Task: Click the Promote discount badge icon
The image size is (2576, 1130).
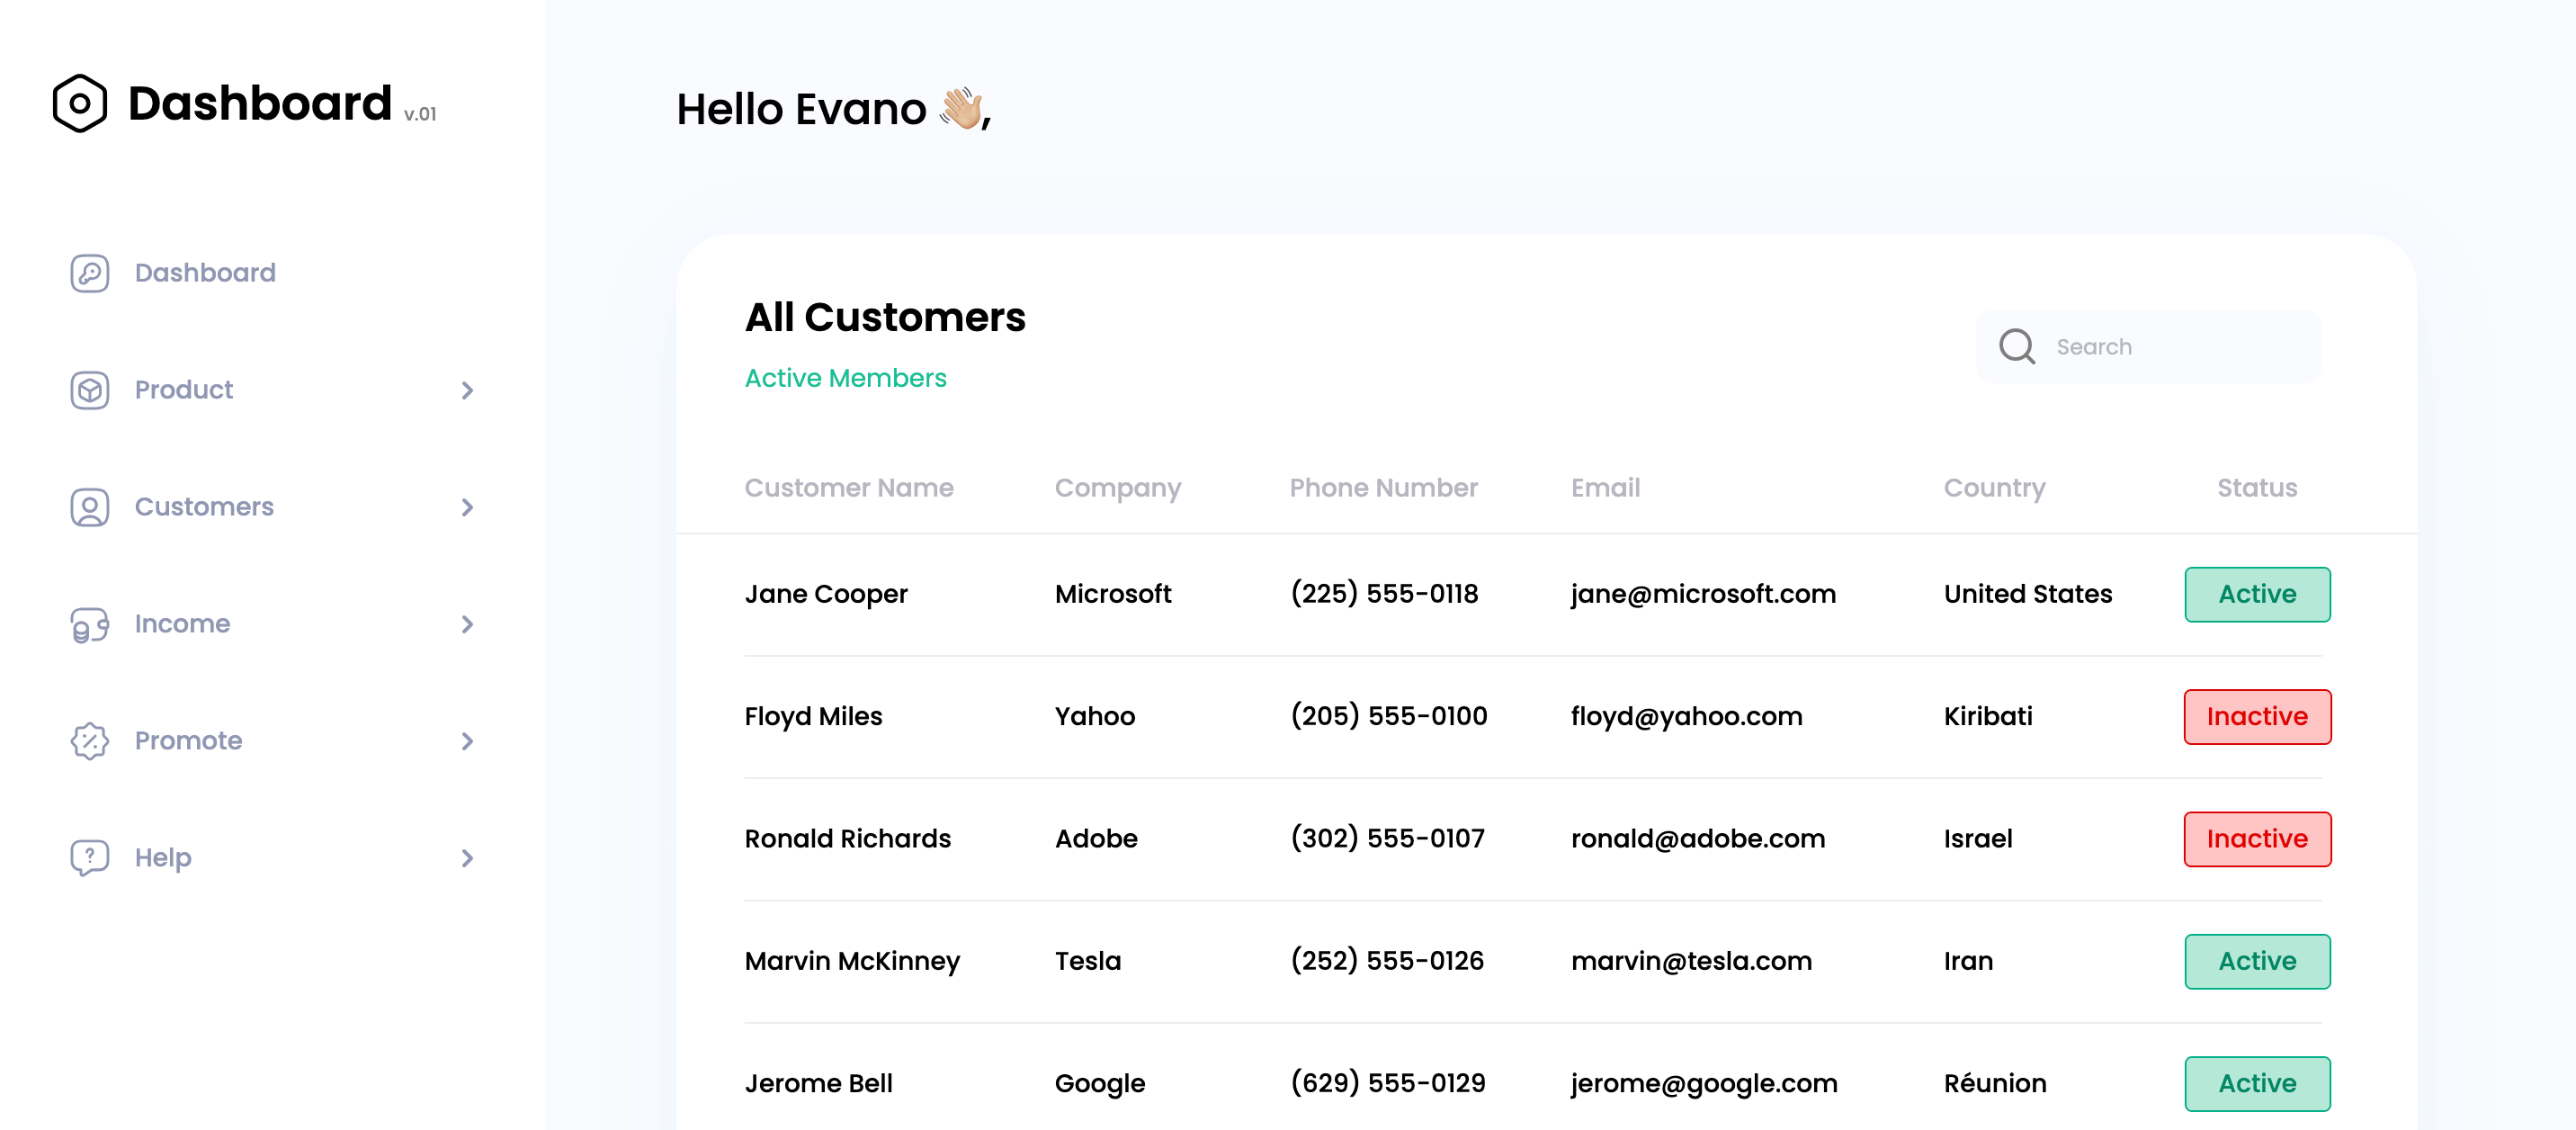Action: pyautogui.click(x=90, y=741)
